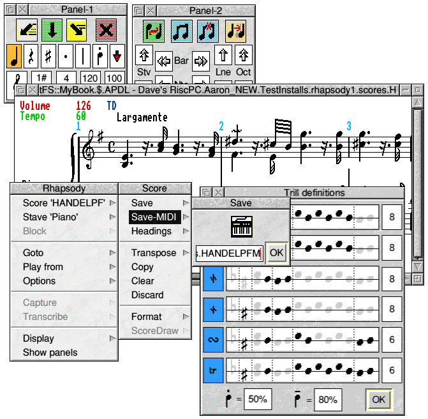Image resolution: width=428 pixels, height=419 pixels.
Task: Select Clear in the Score menu
Action: [x=155, y=281]
